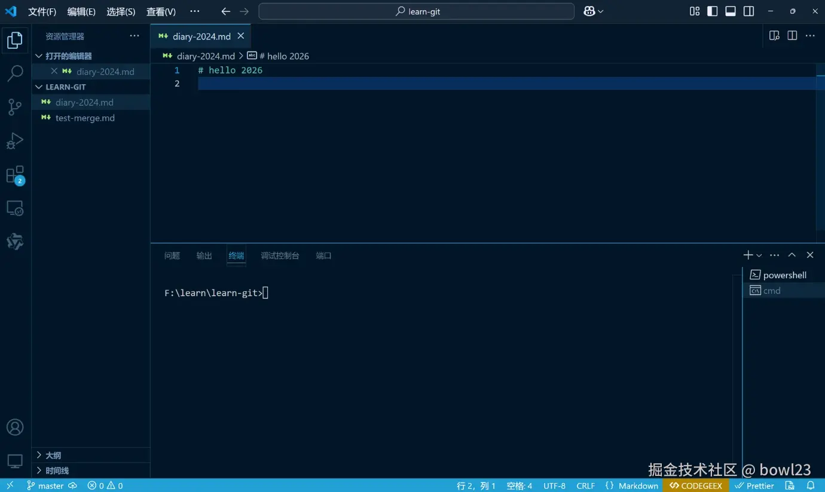Open the Accounts menu icon

(x=15, y=428)
